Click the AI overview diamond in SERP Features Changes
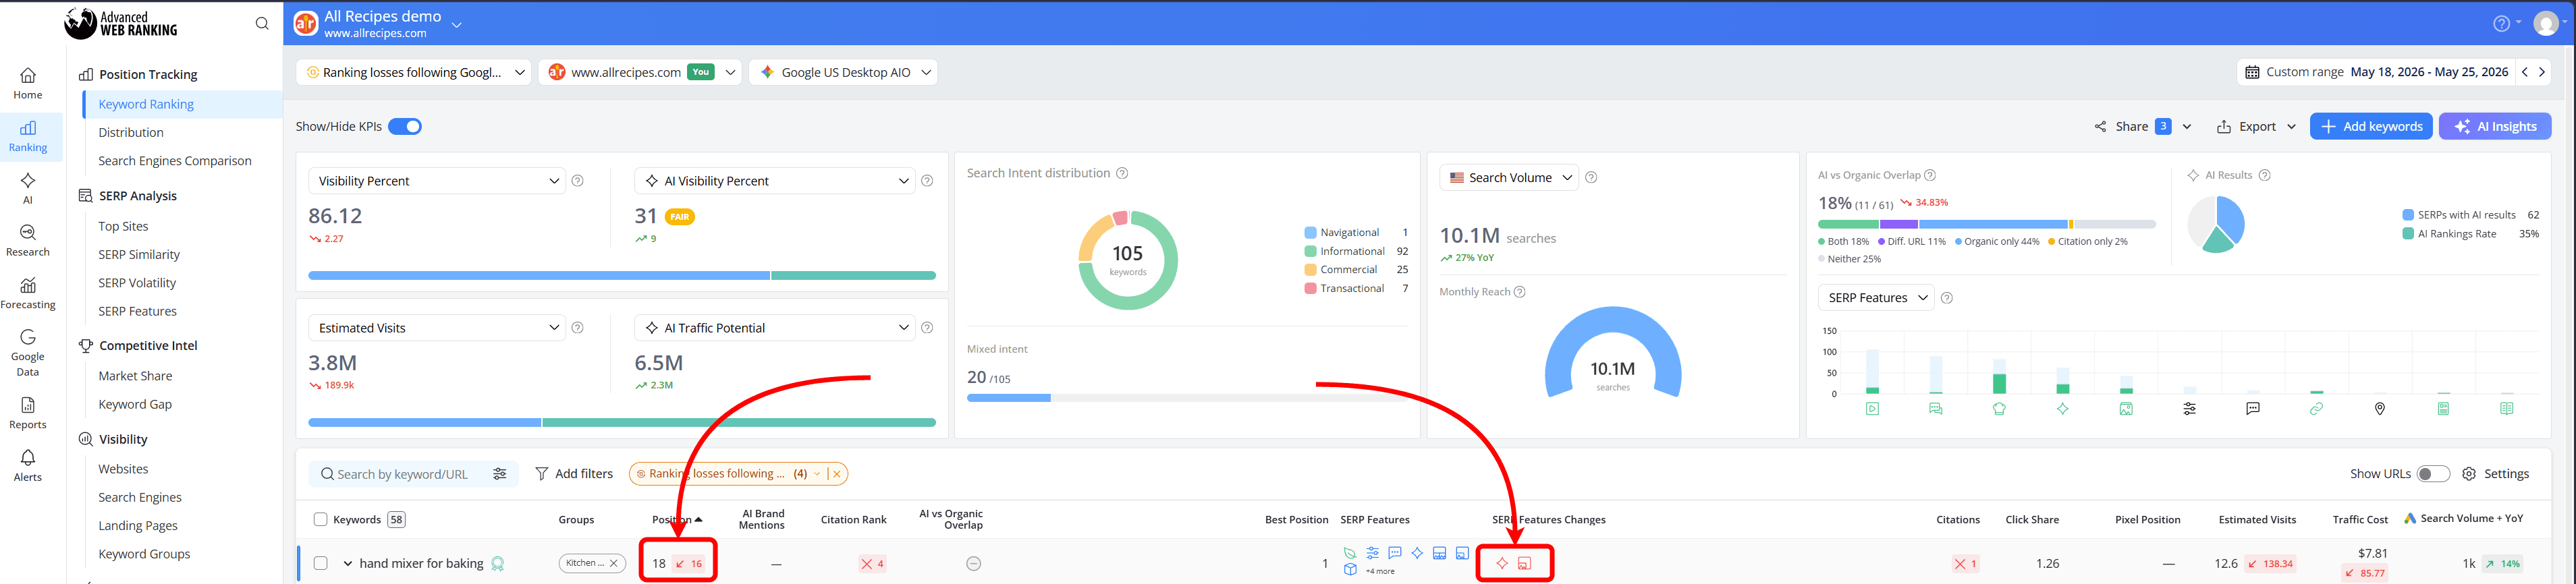Viewport: 2576px width, 584px height. click(x=1502, y=564)
